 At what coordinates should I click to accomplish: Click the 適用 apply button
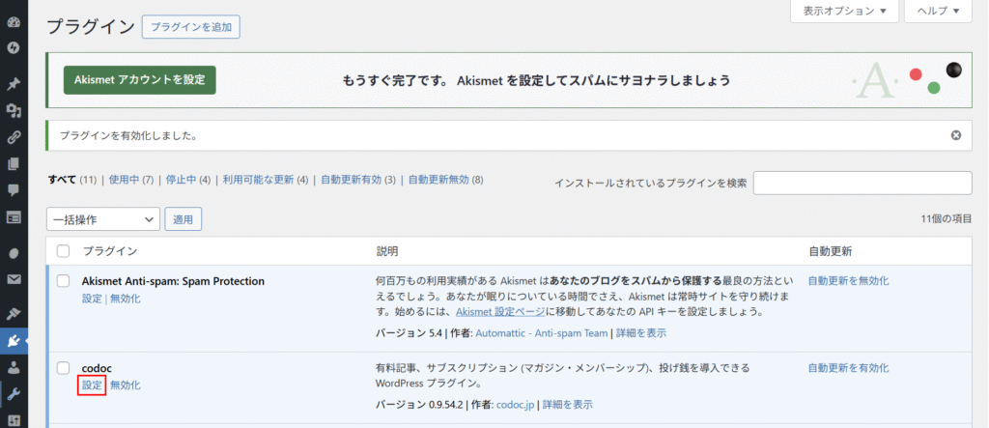(183, 219)
